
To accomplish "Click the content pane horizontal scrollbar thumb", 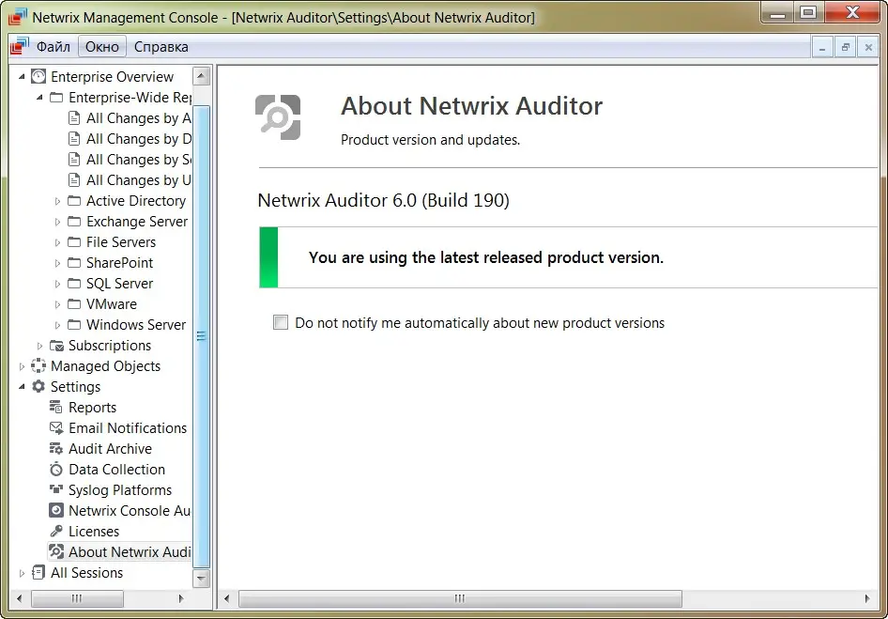I will click(460, 598).
